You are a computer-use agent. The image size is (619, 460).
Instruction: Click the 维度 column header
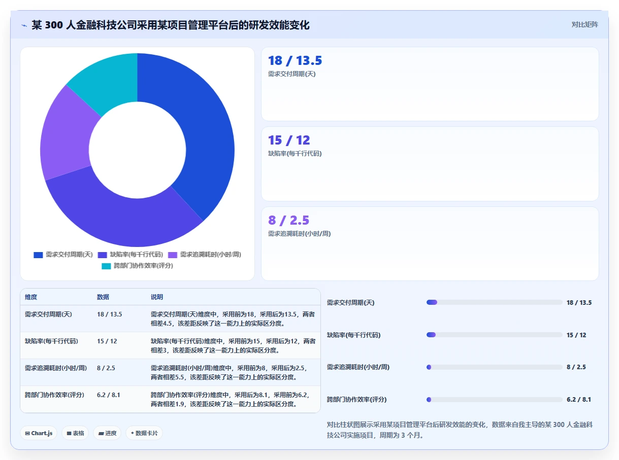31,297
